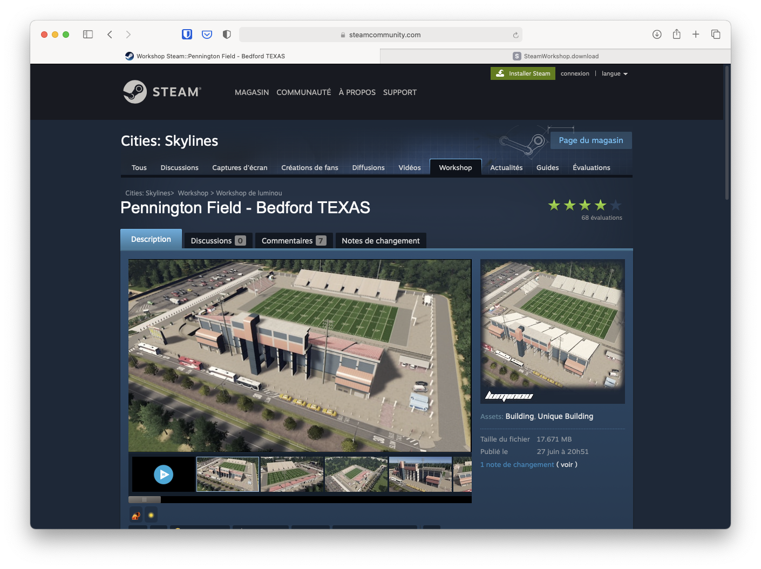
Task: Select the highlighted first stadium thumbnail
Action: pos(228,475)
